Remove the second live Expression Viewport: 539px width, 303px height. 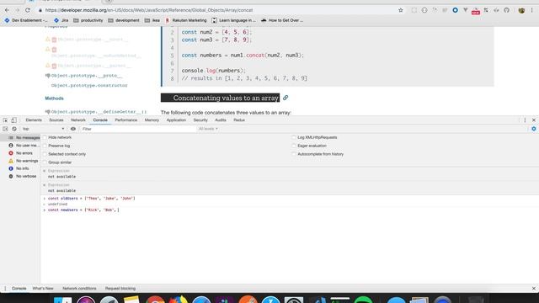click(x=45, y=185)
